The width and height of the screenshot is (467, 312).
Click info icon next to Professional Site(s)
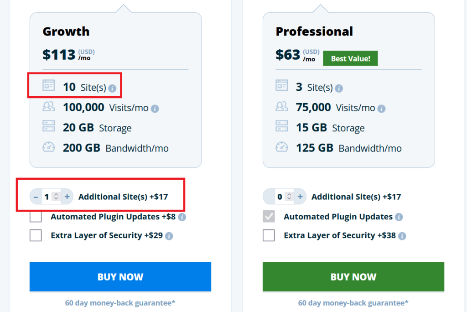pyautogui.click(x=339, y=88)
